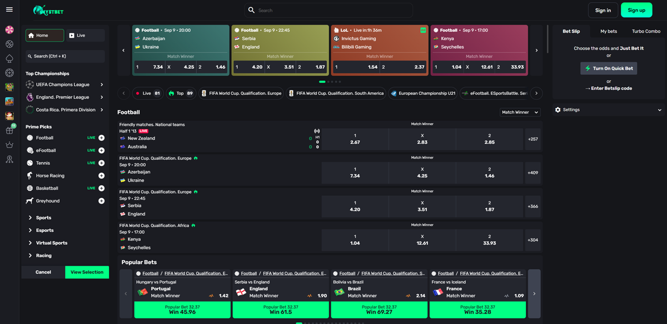Open the Match Winner market dropdown

pos(520,112)
